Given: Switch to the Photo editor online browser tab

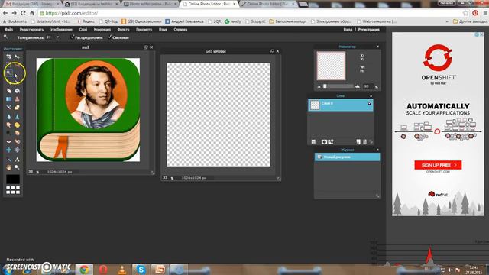Looking at the screenshot, I should (151, 4).
